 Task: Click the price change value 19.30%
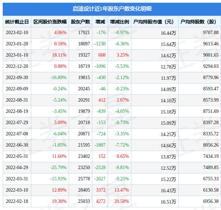pos(59,201)
